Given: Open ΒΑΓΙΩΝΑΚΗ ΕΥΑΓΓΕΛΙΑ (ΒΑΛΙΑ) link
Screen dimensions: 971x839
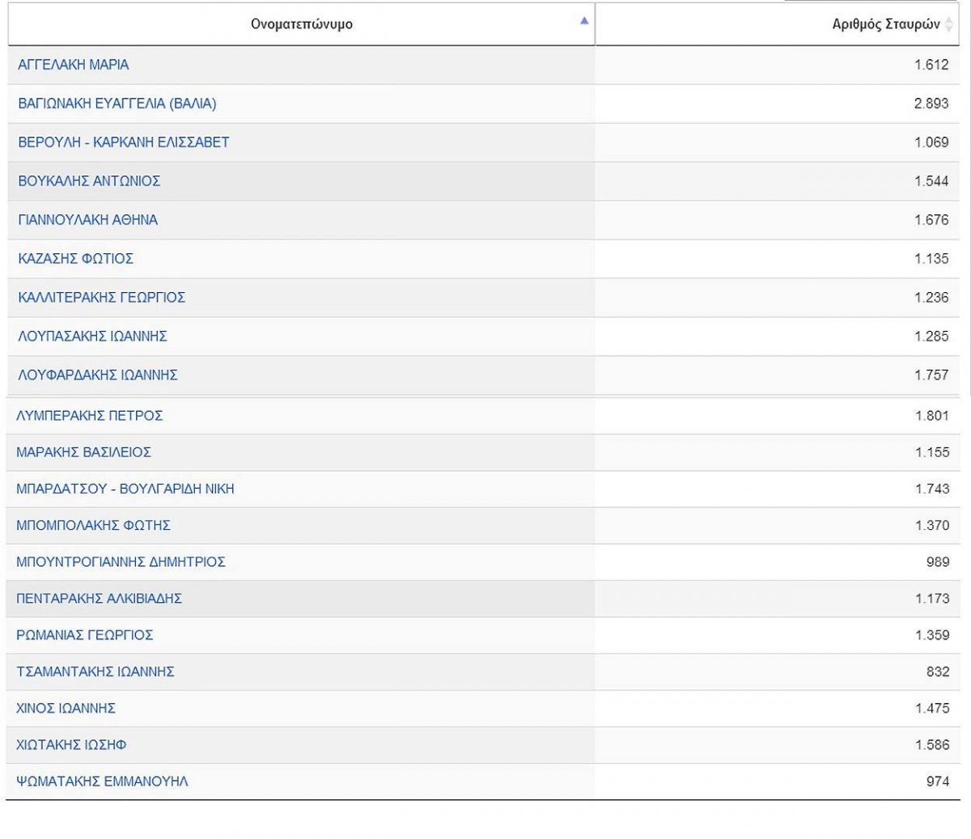Looking at the screenshot, I should 117,104.
